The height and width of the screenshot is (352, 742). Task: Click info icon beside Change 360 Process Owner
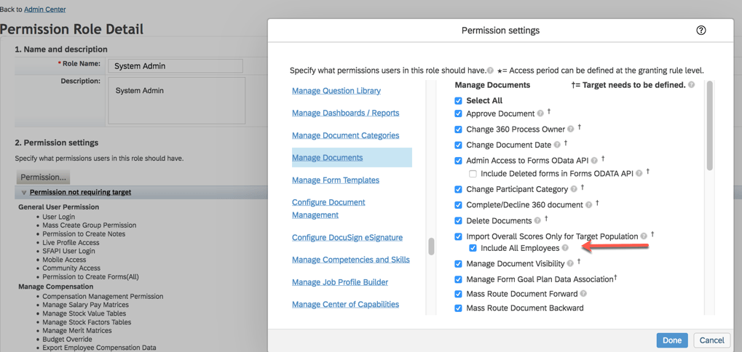tap(571, 129)
